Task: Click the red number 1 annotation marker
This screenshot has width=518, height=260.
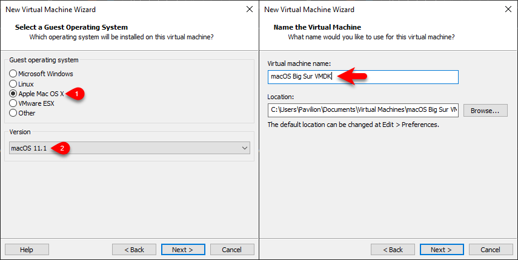Action: [x=76, y=94]
